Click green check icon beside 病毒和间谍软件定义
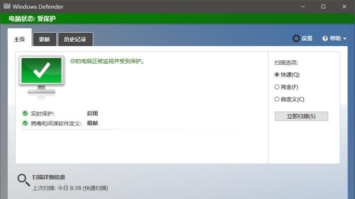This screenshot has width=355, height=199. click(x=25, y=123)
